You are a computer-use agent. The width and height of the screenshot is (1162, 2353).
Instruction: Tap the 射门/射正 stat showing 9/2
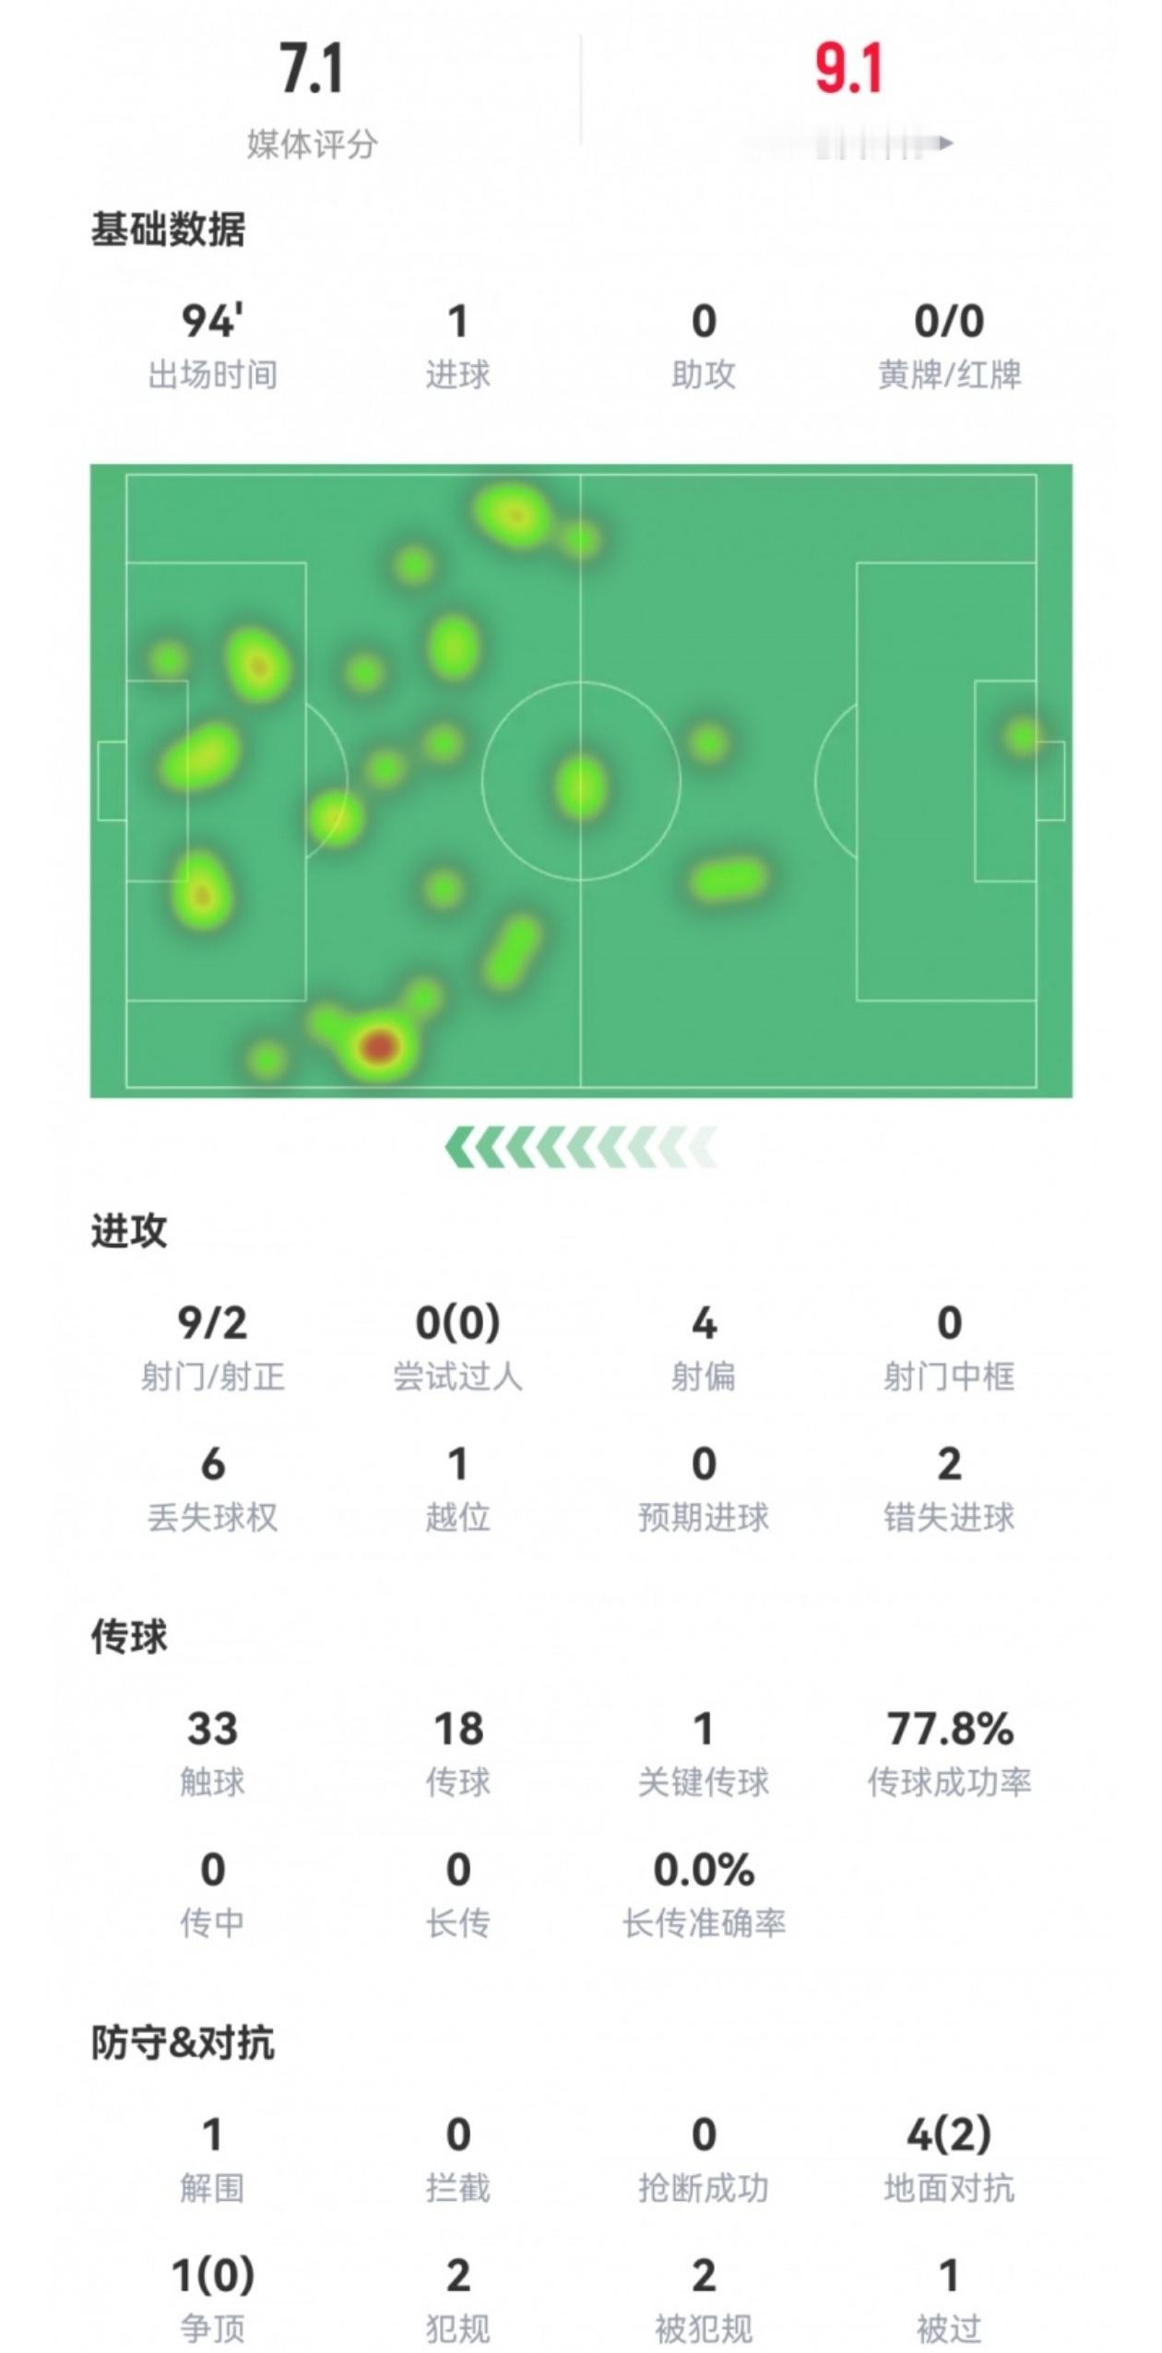pos(213,1349)
